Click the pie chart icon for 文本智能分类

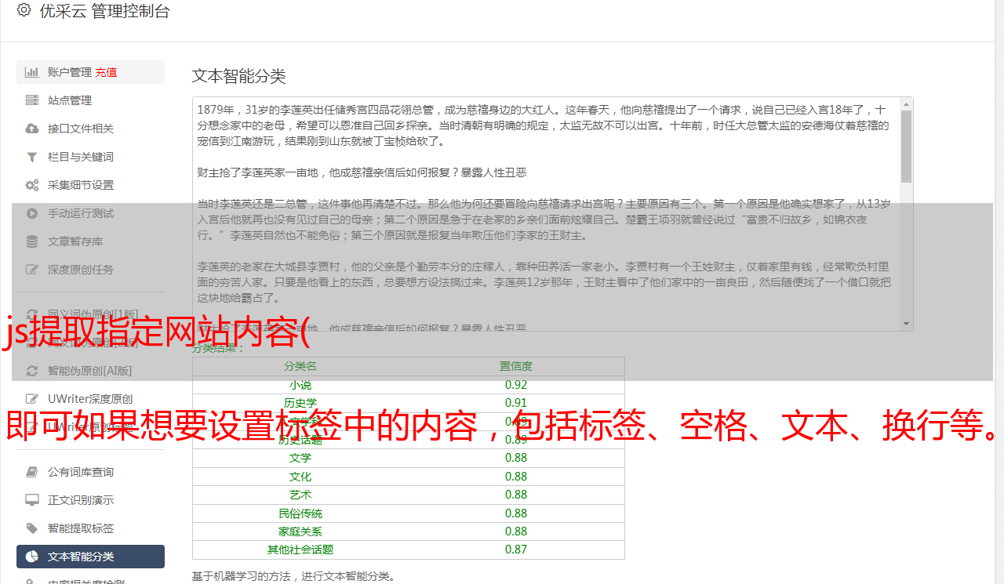(x=32, y=557)
